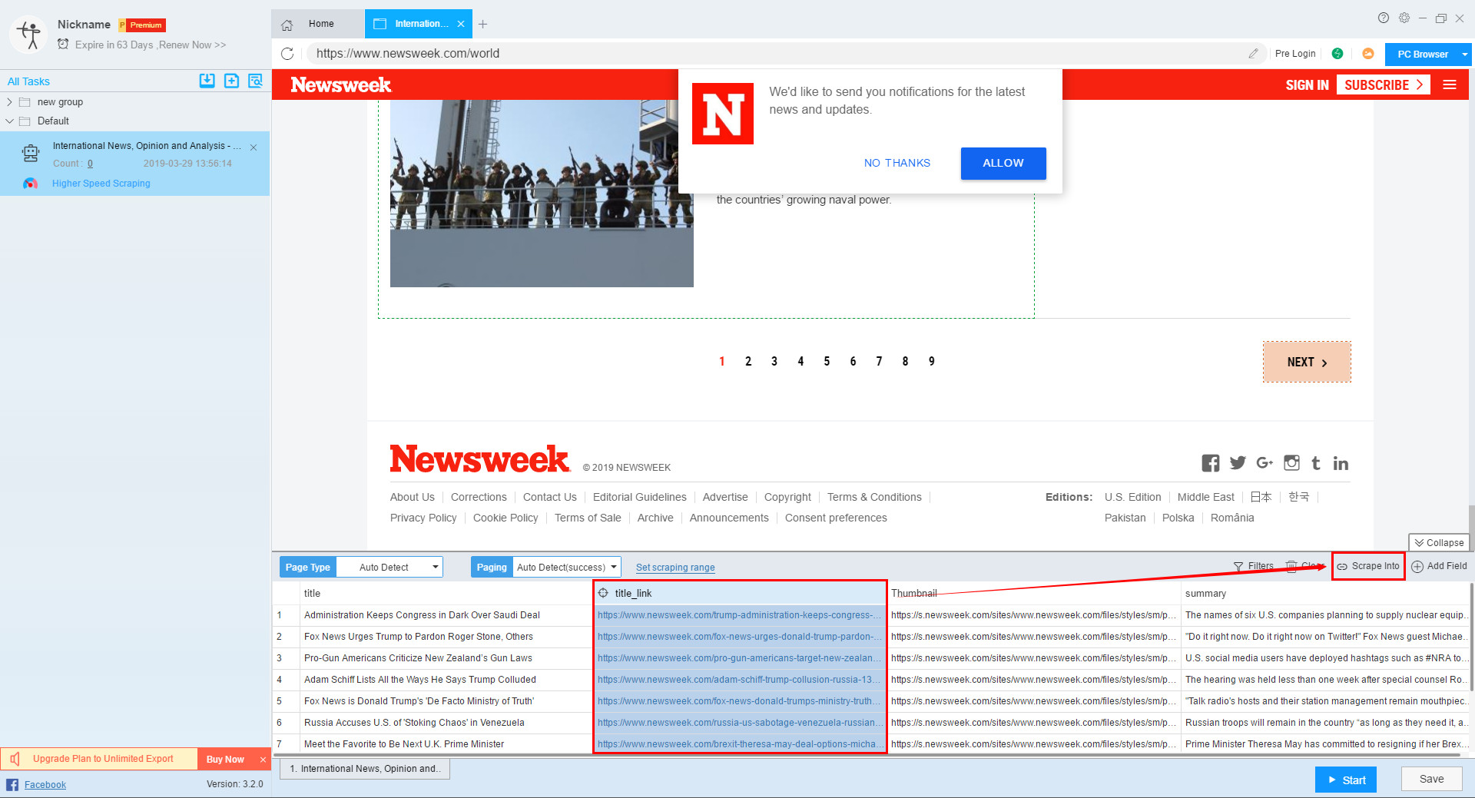Click the home icon in the tab bar

[287, 25]
